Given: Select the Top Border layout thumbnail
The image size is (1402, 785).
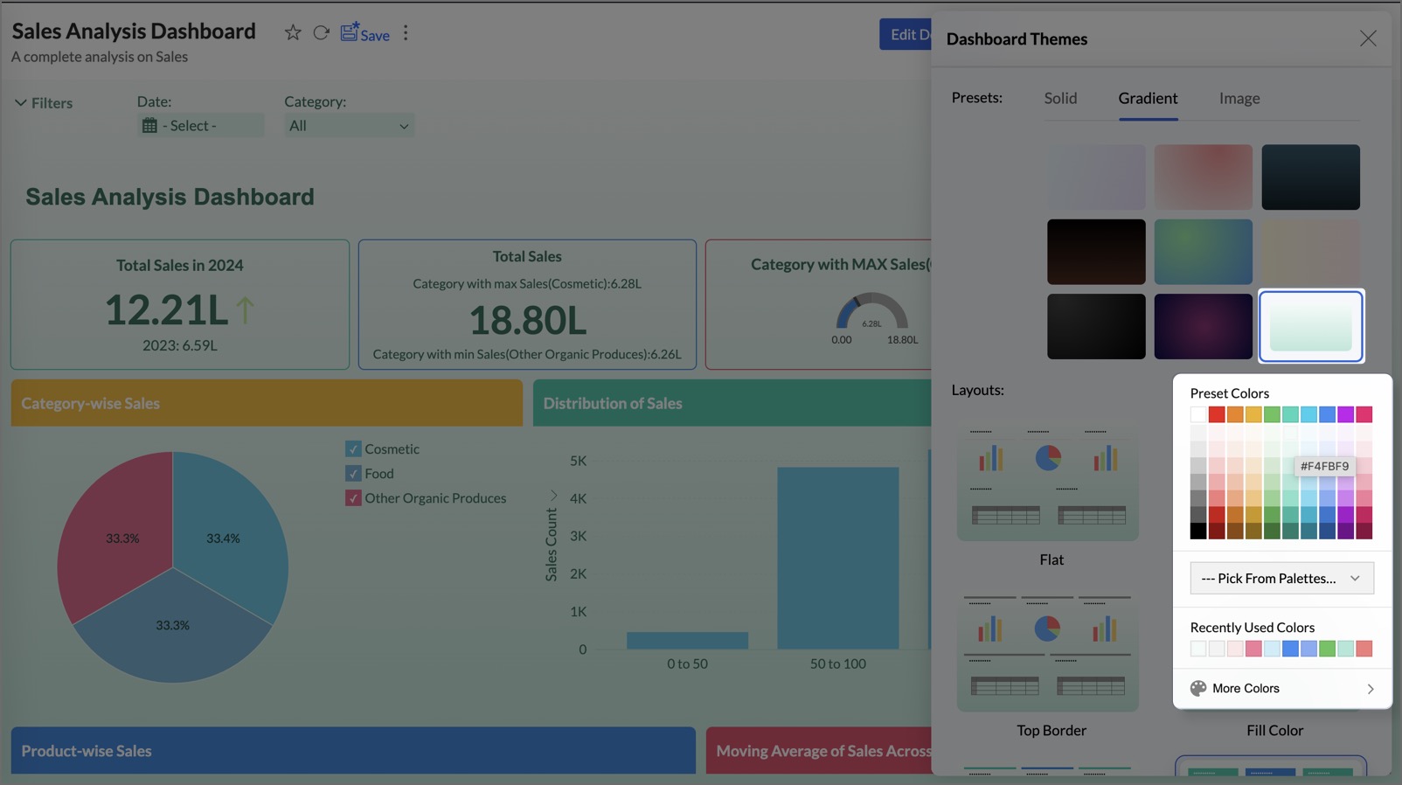Looking at the screenshot, I should tap(1047, 653).
